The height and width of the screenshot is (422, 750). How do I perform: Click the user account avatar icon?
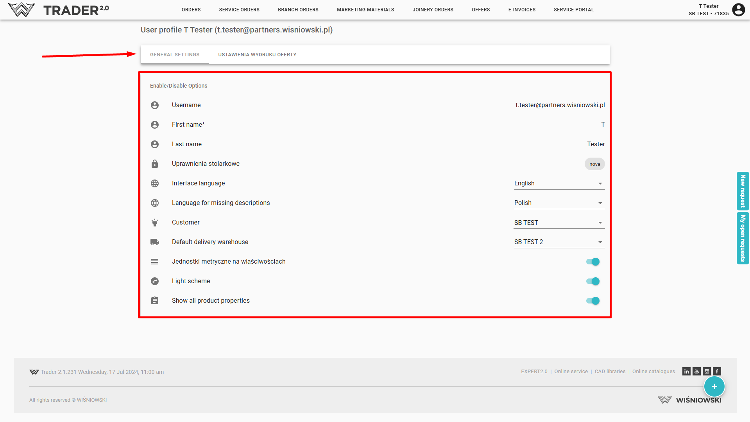(x=738, y=10)
